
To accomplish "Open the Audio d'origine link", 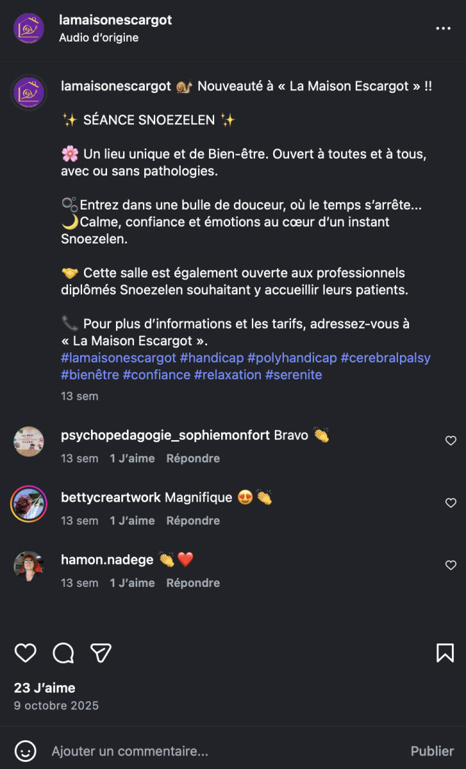I will pyautogui.click(x=99, y=37).
